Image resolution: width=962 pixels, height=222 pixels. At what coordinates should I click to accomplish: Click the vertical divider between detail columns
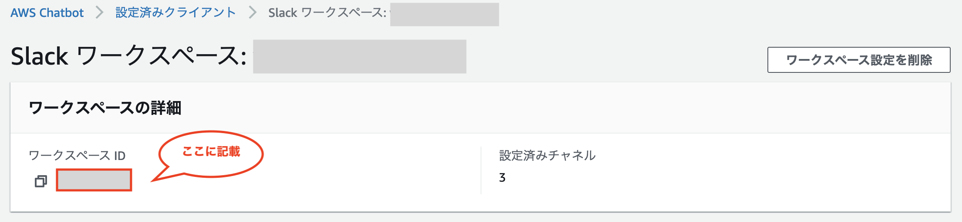click(x=481, y=170)
